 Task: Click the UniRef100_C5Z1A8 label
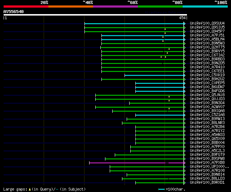207,115
